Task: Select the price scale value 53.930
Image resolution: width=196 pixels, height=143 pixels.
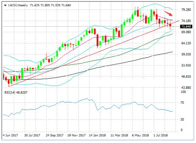Action: point(186,65)
